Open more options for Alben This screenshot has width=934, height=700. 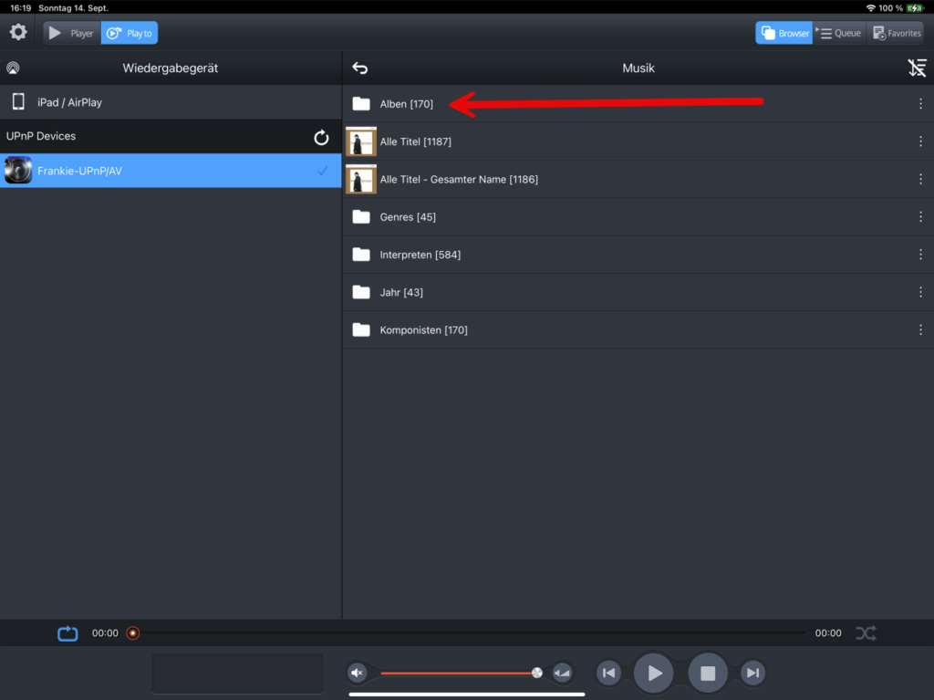pos(920,104)
